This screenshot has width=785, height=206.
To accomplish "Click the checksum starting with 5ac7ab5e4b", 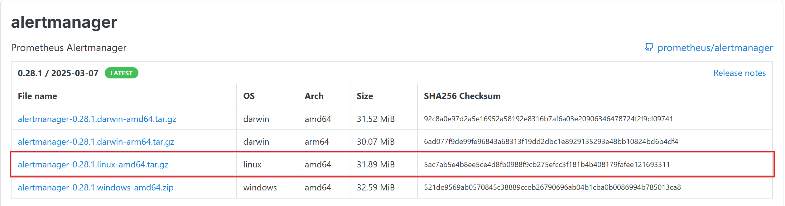I will coord(547,164).
